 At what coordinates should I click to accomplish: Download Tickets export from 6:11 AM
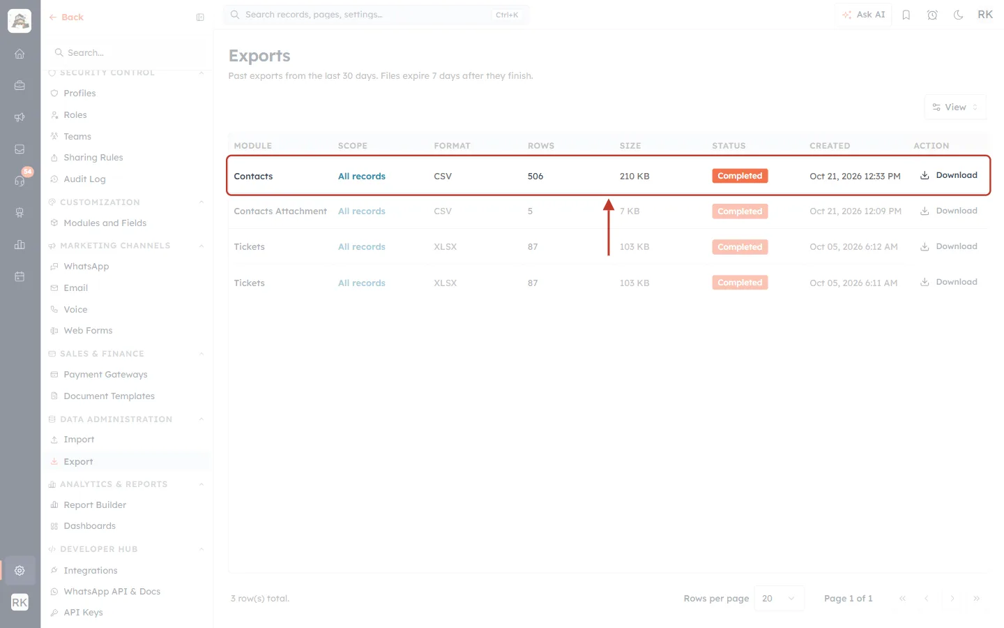(x=949, y=282)
